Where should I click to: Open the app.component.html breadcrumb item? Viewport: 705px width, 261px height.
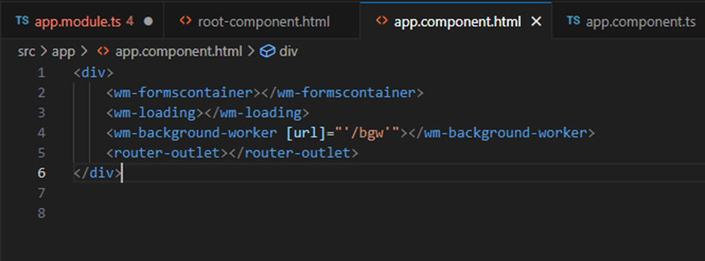(x=179, y=52)
